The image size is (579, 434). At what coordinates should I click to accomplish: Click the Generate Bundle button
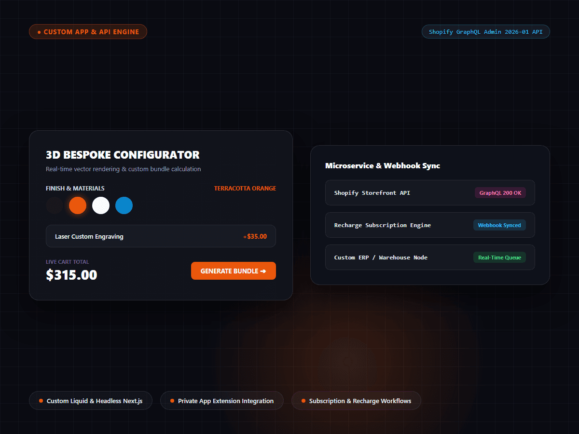(234, 271)
